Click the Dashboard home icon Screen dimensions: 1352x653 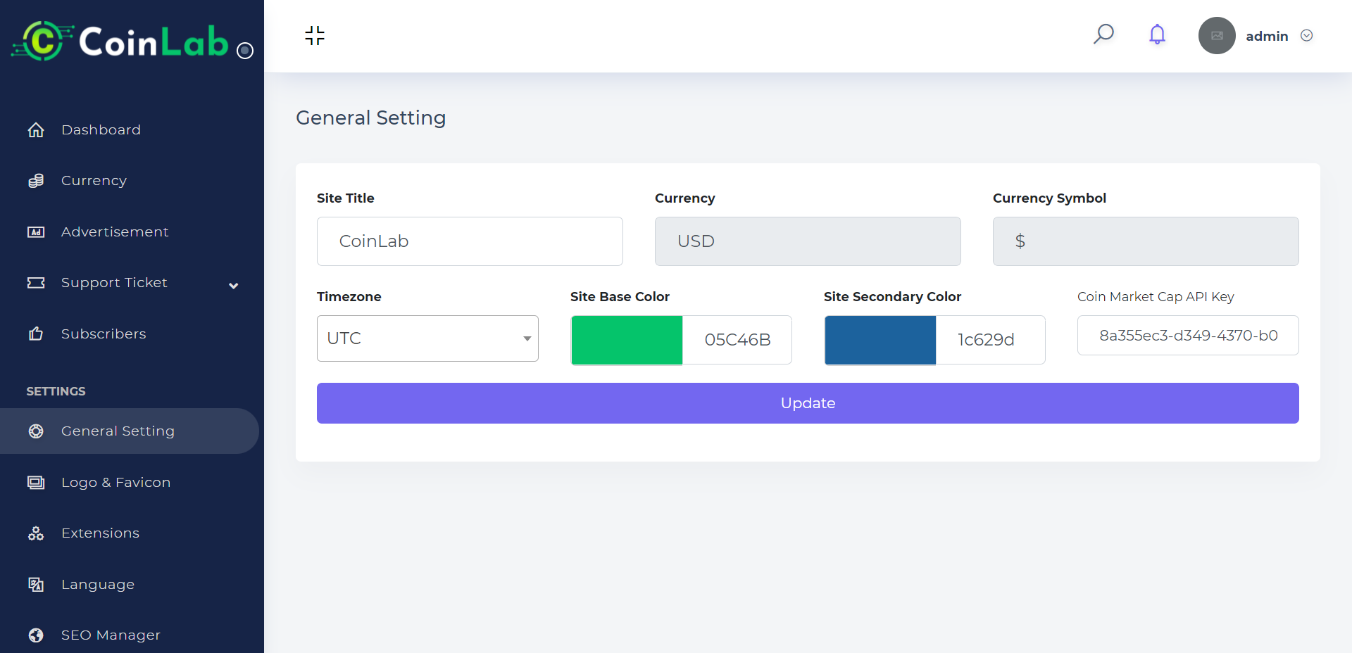click(x=36, y=130)
